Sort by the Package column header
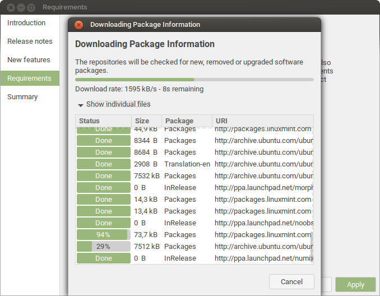Viewport: 380px width, 296px height. [x=187, y=121]
